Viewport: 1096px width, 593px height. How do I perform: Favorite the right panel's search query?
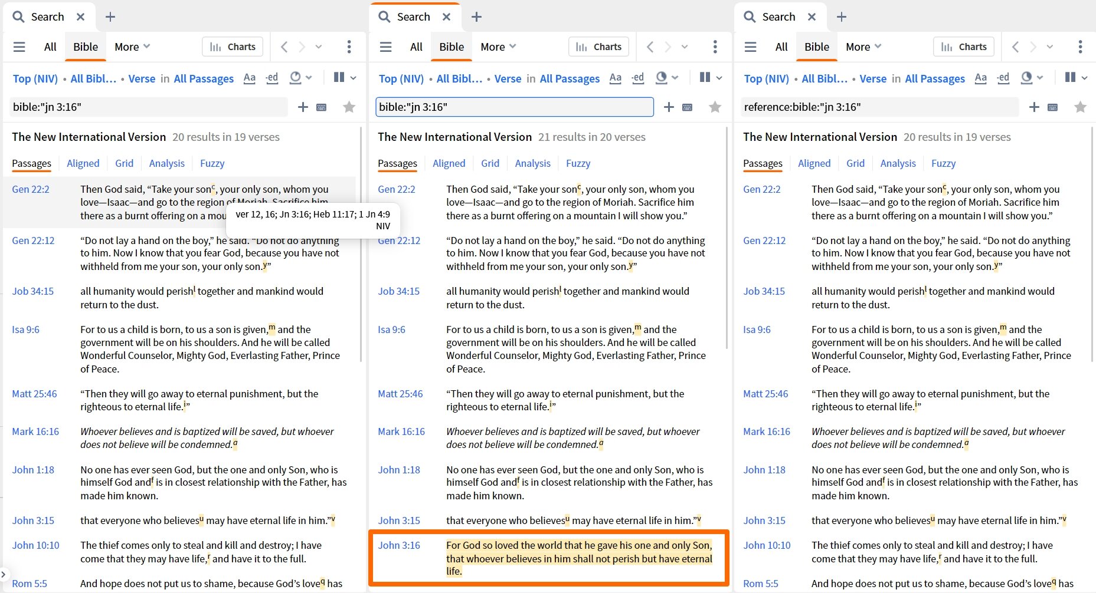coord(1081,107)
